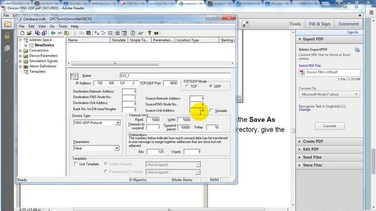
Task: Click the grey Forward arrow toolbar icon
Action: (x=59, y=33)
